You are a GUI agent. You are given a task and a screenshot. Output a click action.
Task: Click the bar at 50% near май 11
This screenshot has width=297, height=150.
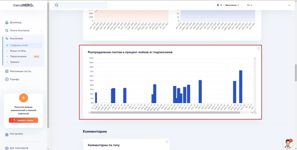point(200,92)
